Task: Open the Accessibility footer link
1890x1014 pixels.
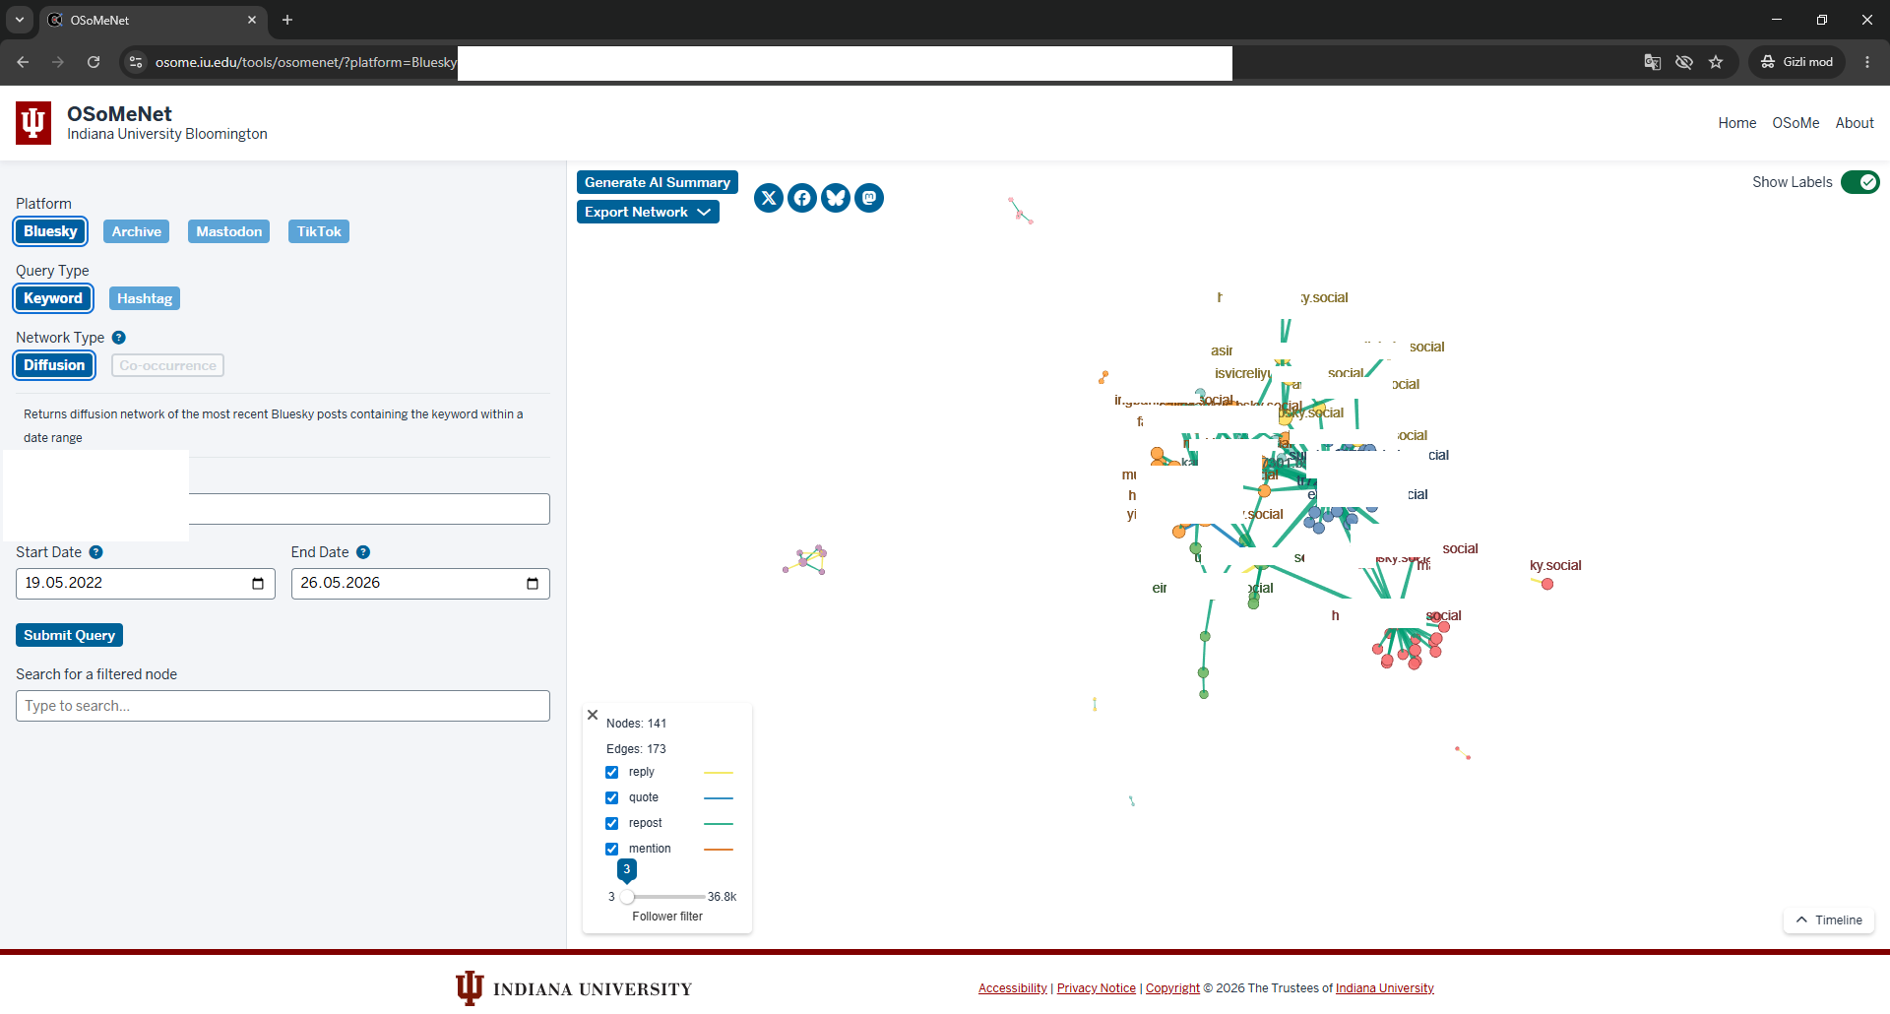Action: (x=1013, y=988)
